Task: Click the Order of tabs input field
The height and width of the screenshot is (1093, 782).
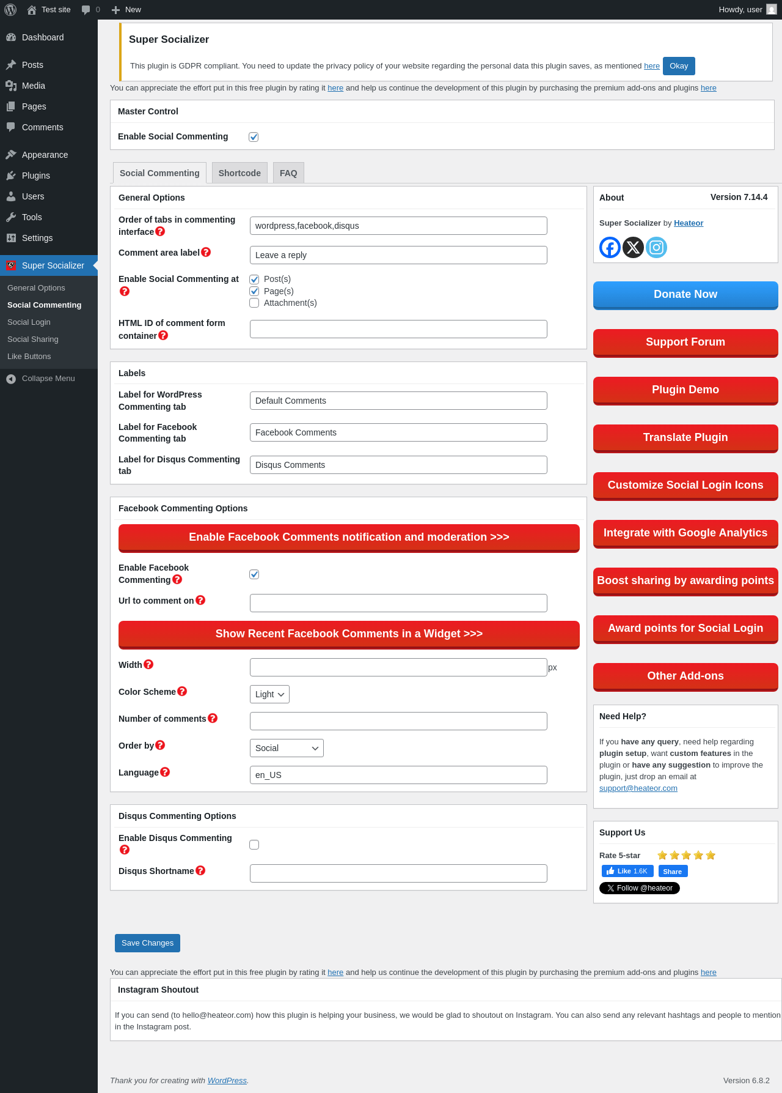Action: pos(398,226)
